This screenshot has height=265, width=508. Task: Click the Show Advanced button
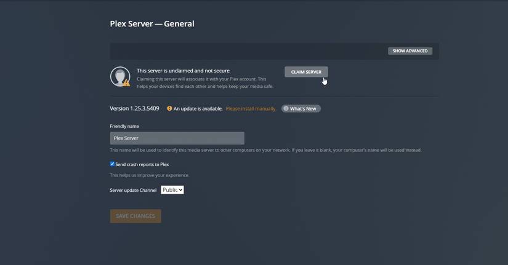(x=410, y=51)
